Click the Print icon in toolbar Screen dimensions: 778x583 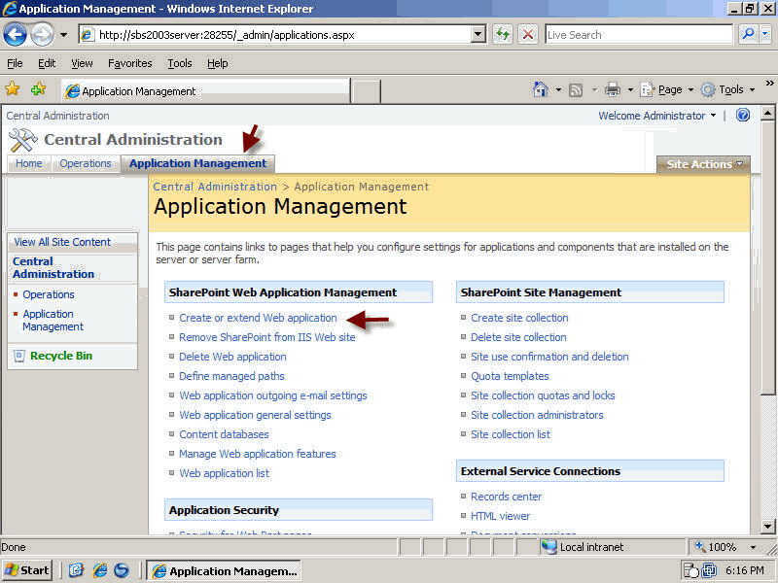pos(613,89)
